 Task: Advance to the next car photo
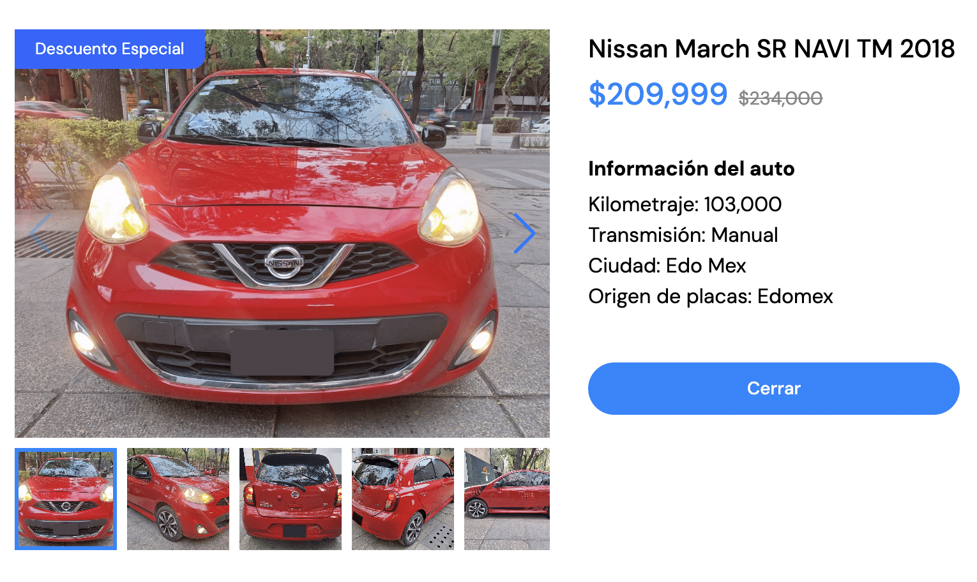point(524,234)
